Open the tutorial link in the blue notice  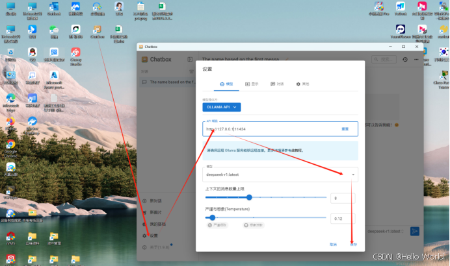coord(296,151)
